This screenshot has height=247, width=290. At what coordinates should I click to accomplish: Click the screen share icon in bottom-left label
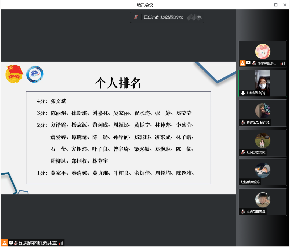[11, 243]
